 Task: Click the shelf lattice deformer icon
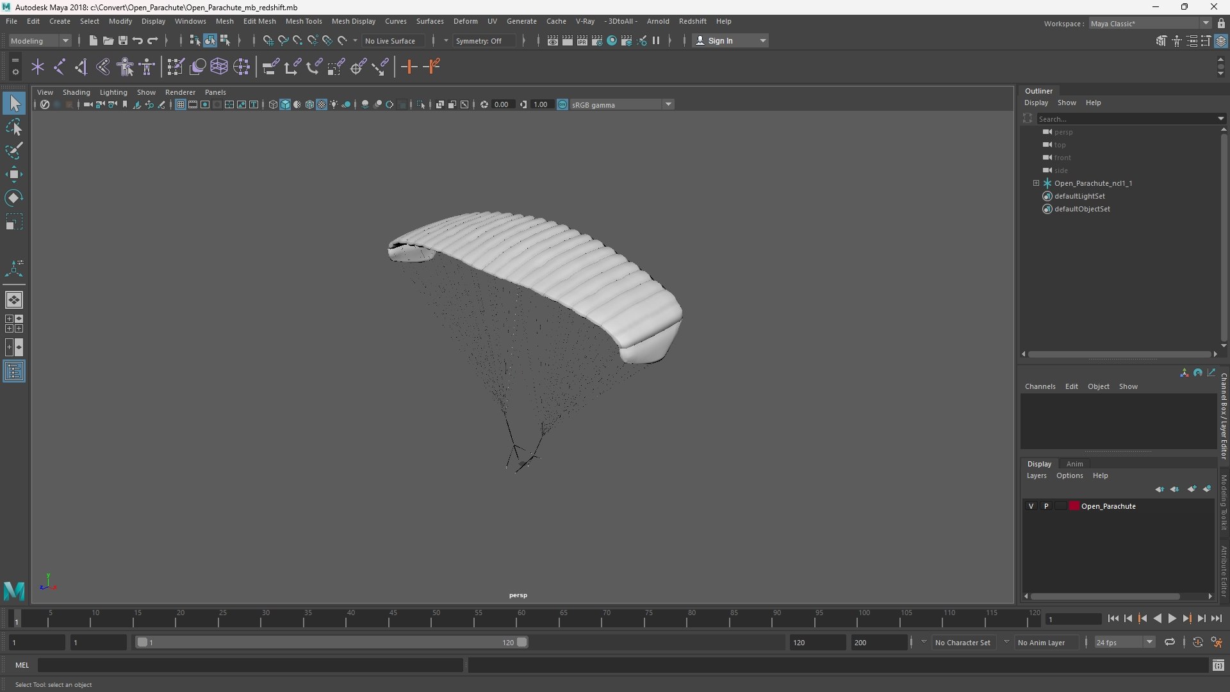coord(219,67)
